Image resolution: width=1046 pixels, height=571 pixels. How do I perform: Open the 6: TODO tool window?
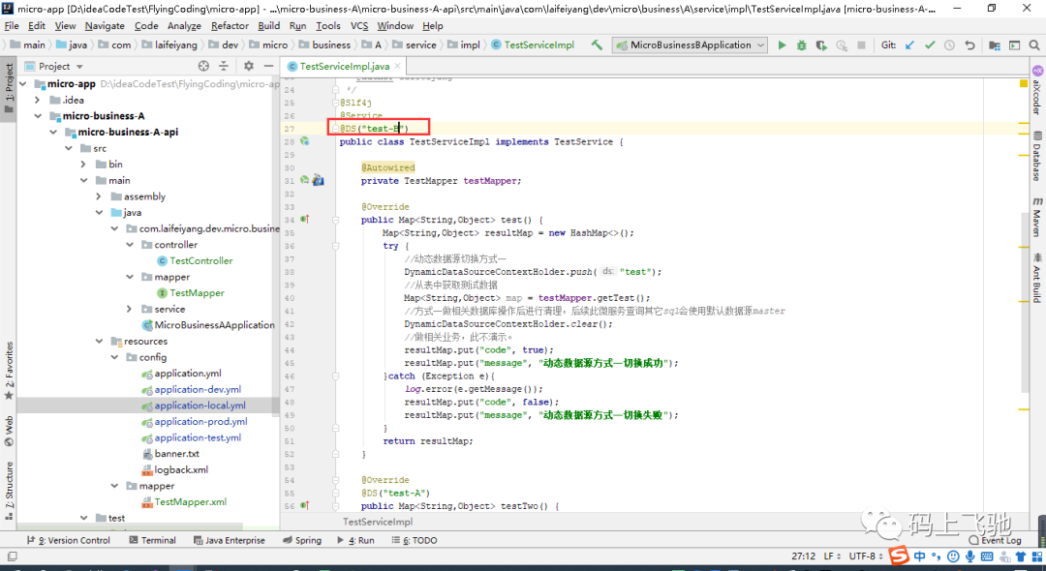pyautogui.click(x=415, y=540)
